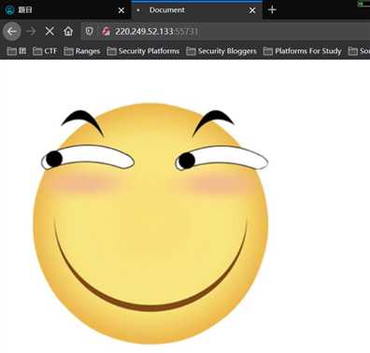The height and width of the screenshot is (353, 370).
Task: Close the first browser tab
Action: (121, 10)
